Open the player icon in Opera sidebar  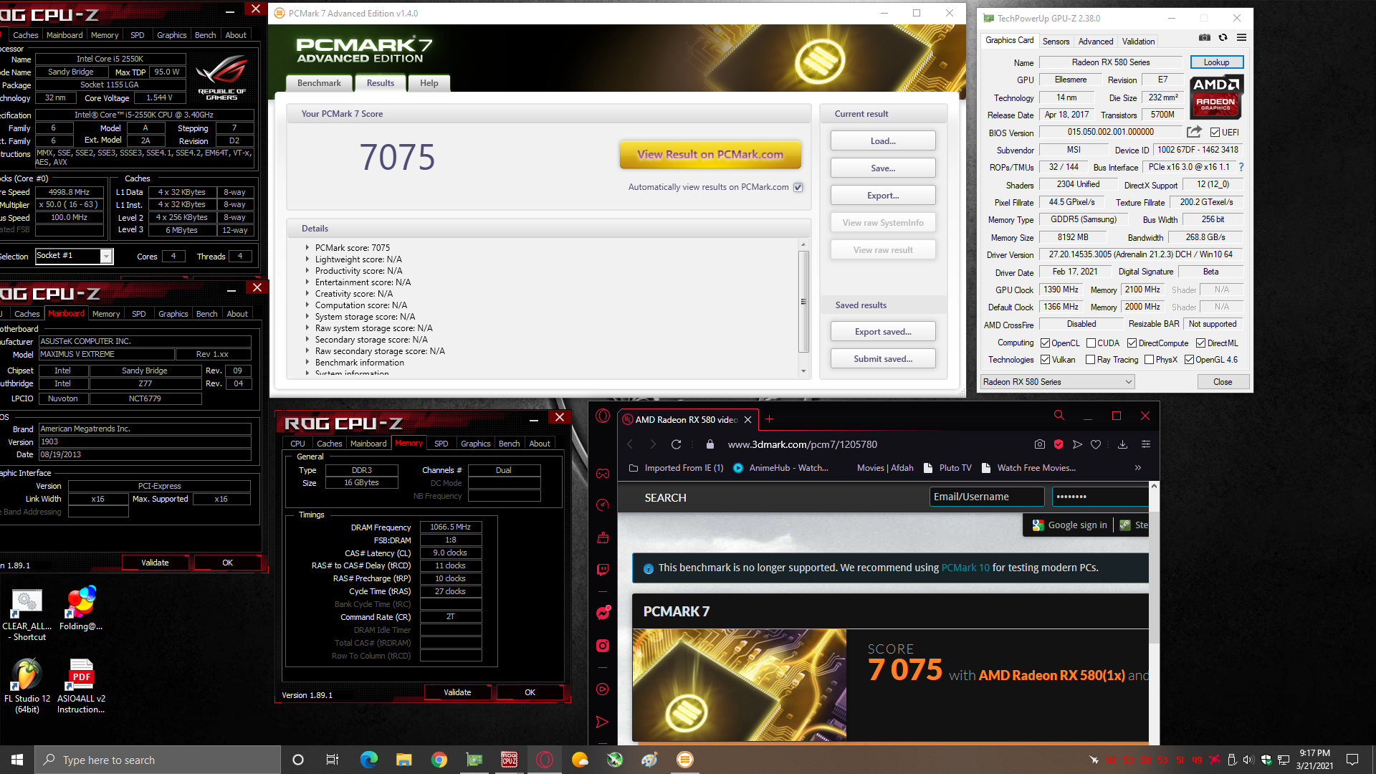coord(603,689)
